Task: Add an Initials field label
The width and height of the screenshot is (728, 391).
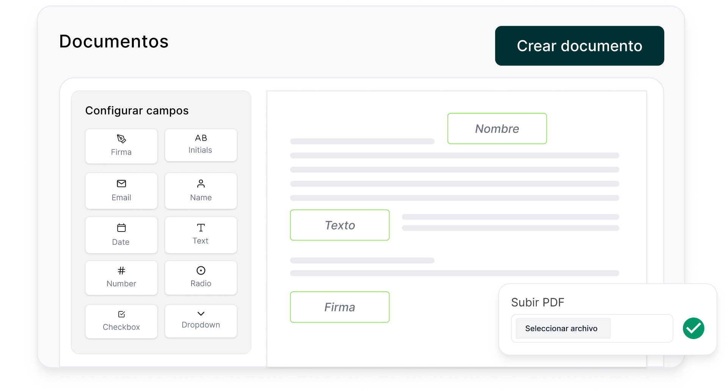Action: pos(200,150)
